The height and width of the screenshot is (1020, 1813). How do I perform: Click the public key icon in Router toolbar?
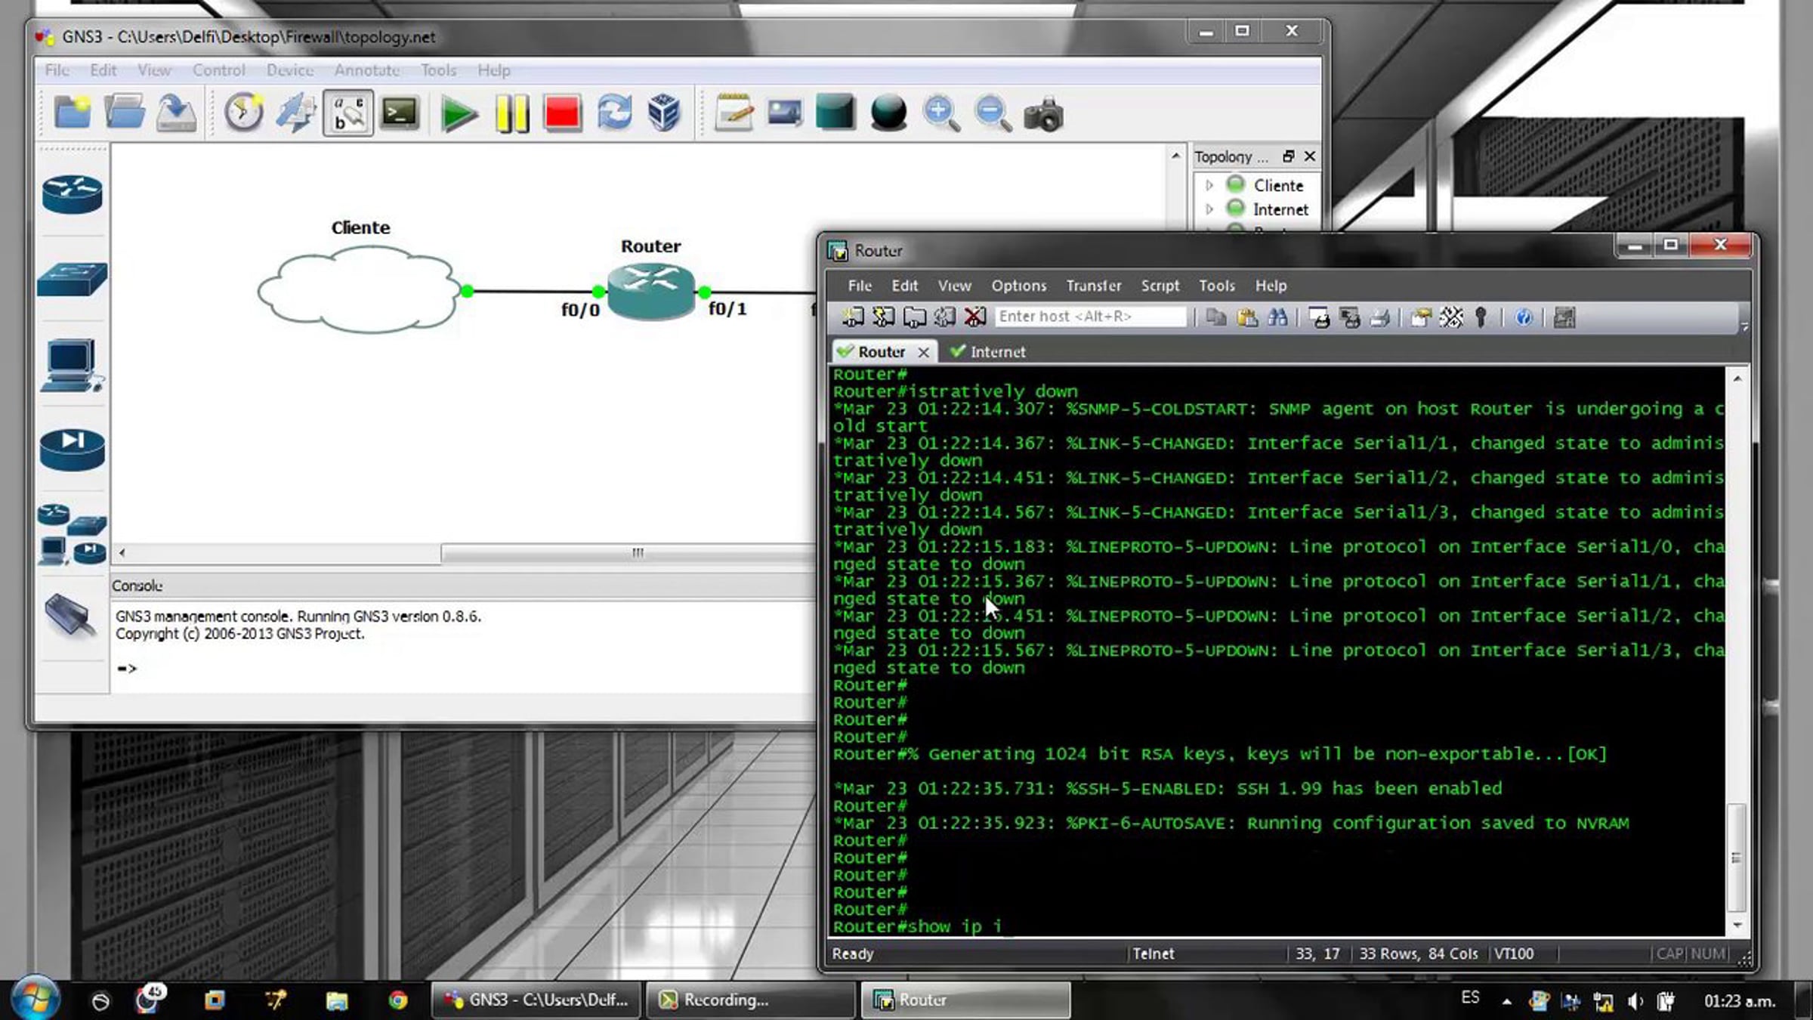1481,317
